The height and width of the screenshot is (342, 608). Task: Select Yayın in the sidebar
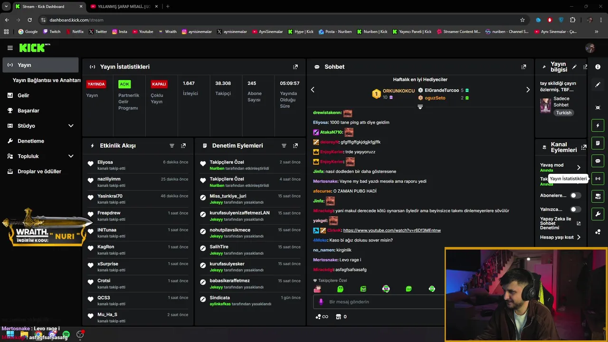[40, 65]
